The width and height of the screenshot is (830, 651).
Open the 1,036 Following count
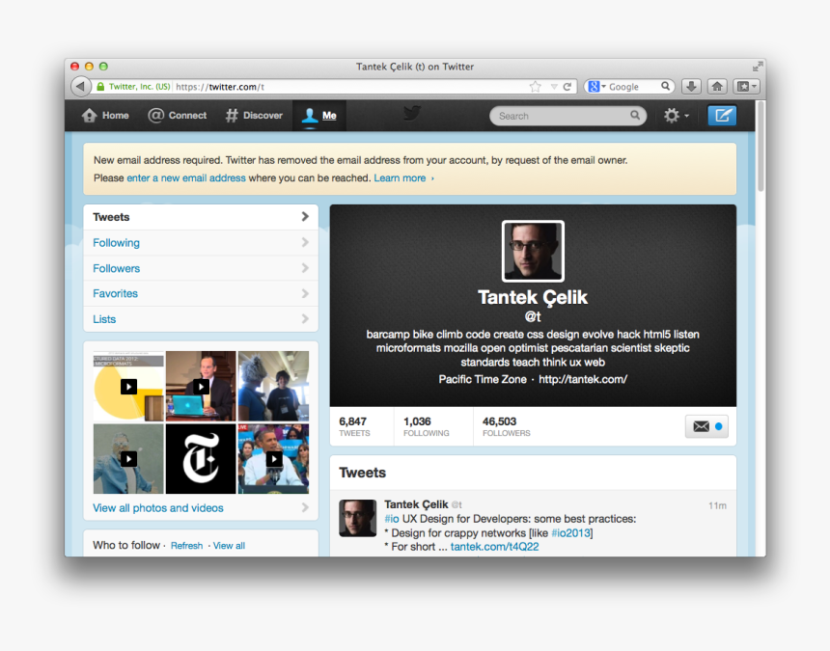pyautogui.click(x=427, y=426)
